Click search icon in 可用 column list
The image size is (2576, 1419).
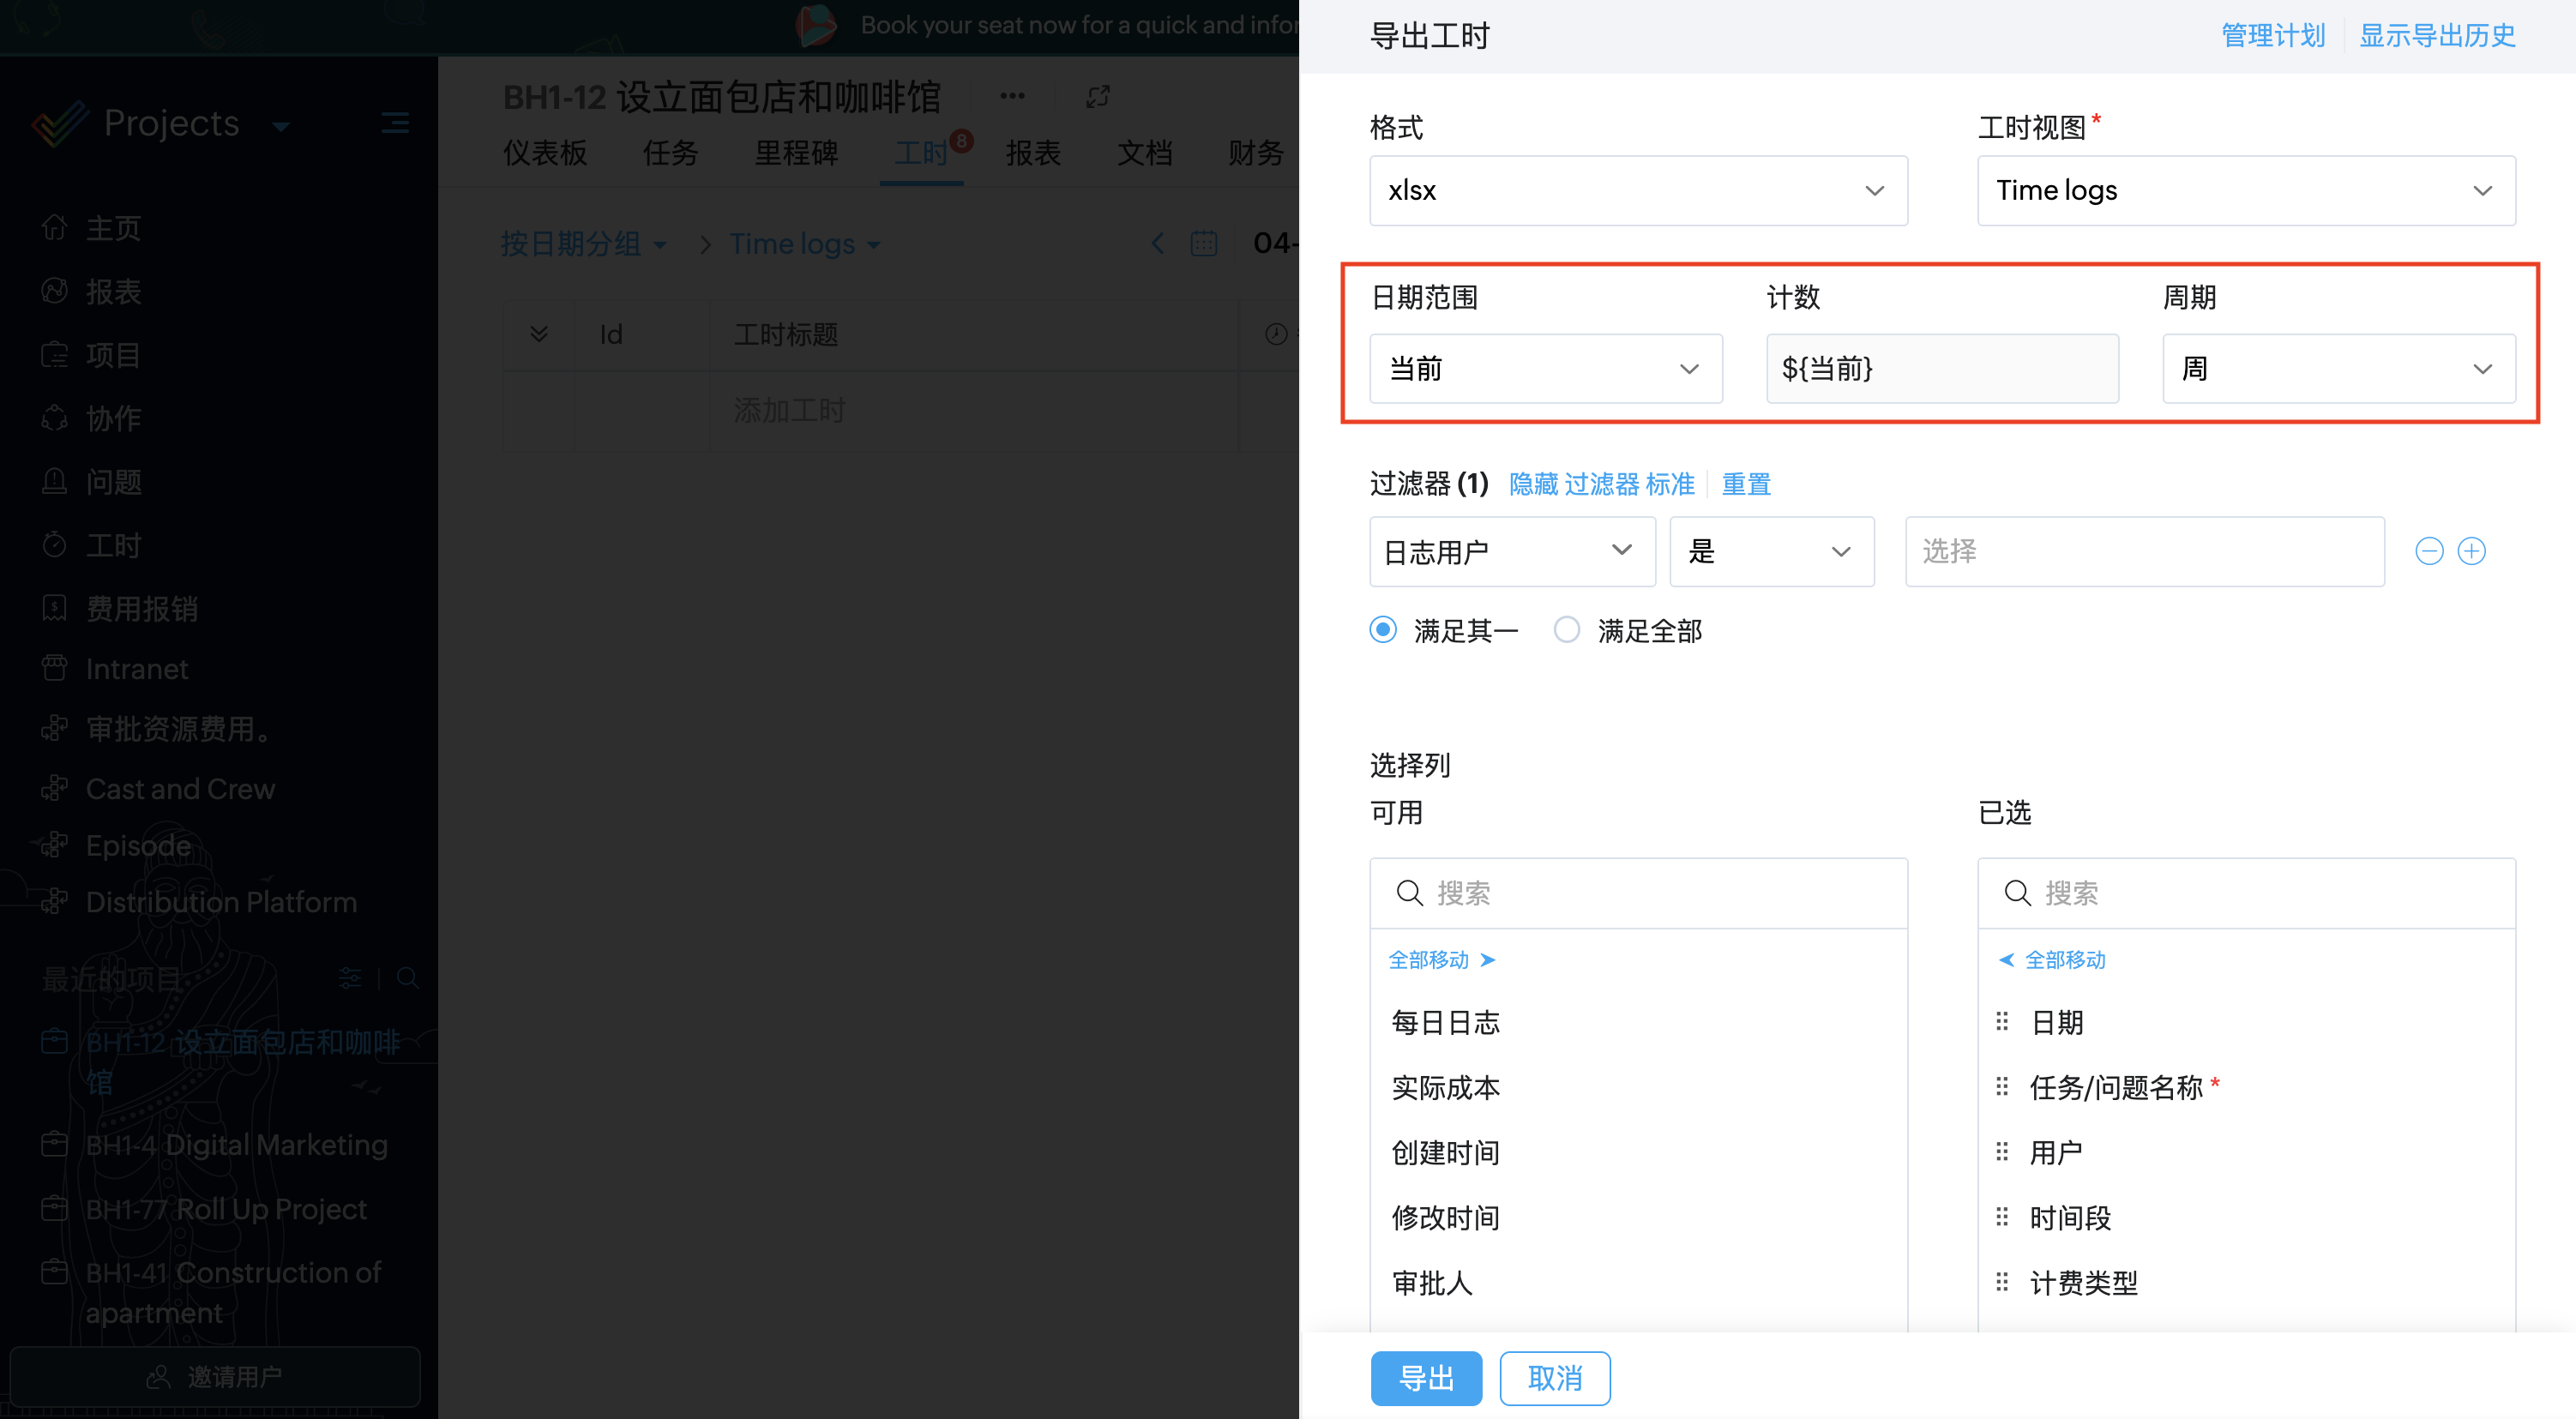pyautogui.click(x=1410, y=893)
